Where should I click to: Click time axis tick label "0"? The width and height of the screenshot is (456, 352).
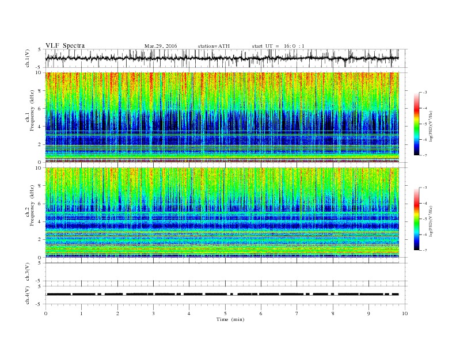[x=45, y=313]
